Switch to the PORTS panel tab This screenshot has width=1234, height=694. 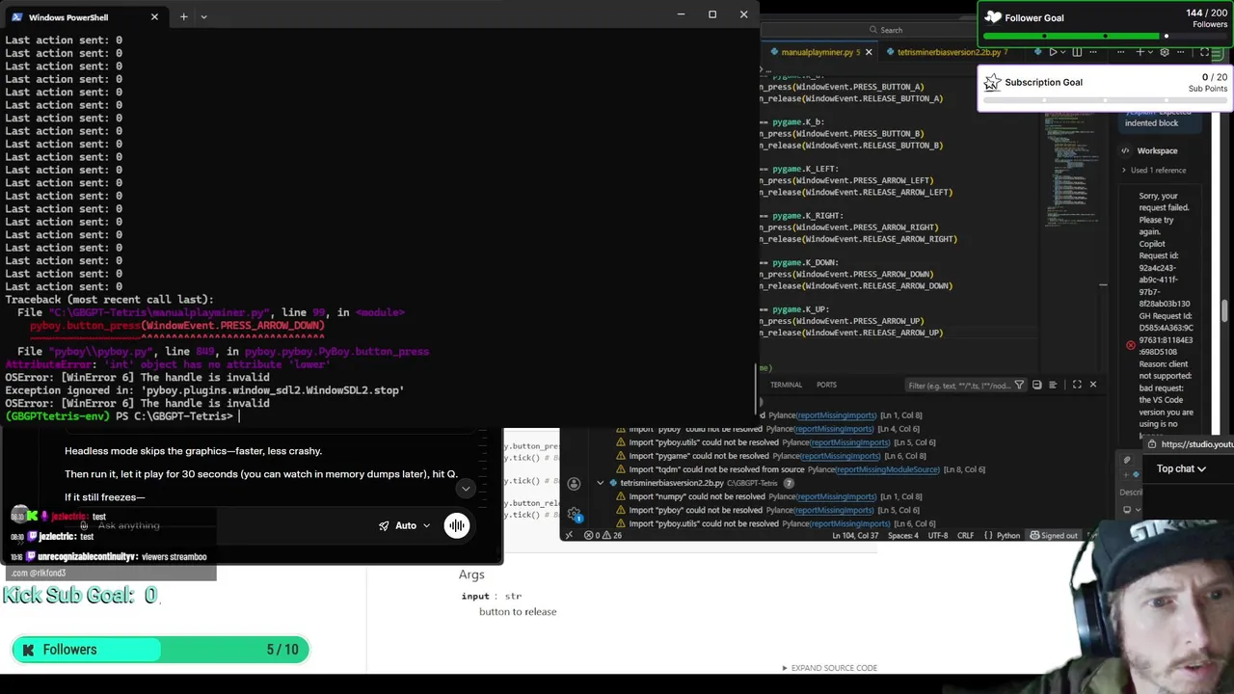pyautogui.click(x=826, y=385)
